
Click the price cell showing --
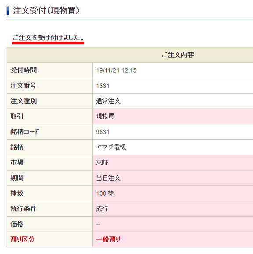[x=173, y=224]
